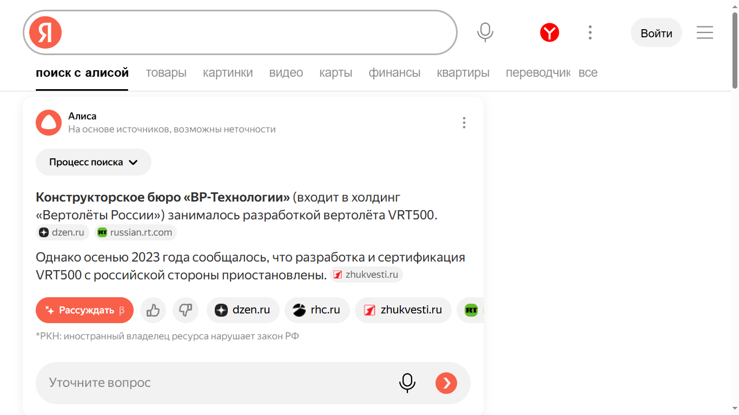Screen dimensions: 739x415
Task: Open the "квартиры" tab
Action: pyautogui.click(x=463, y=73)
